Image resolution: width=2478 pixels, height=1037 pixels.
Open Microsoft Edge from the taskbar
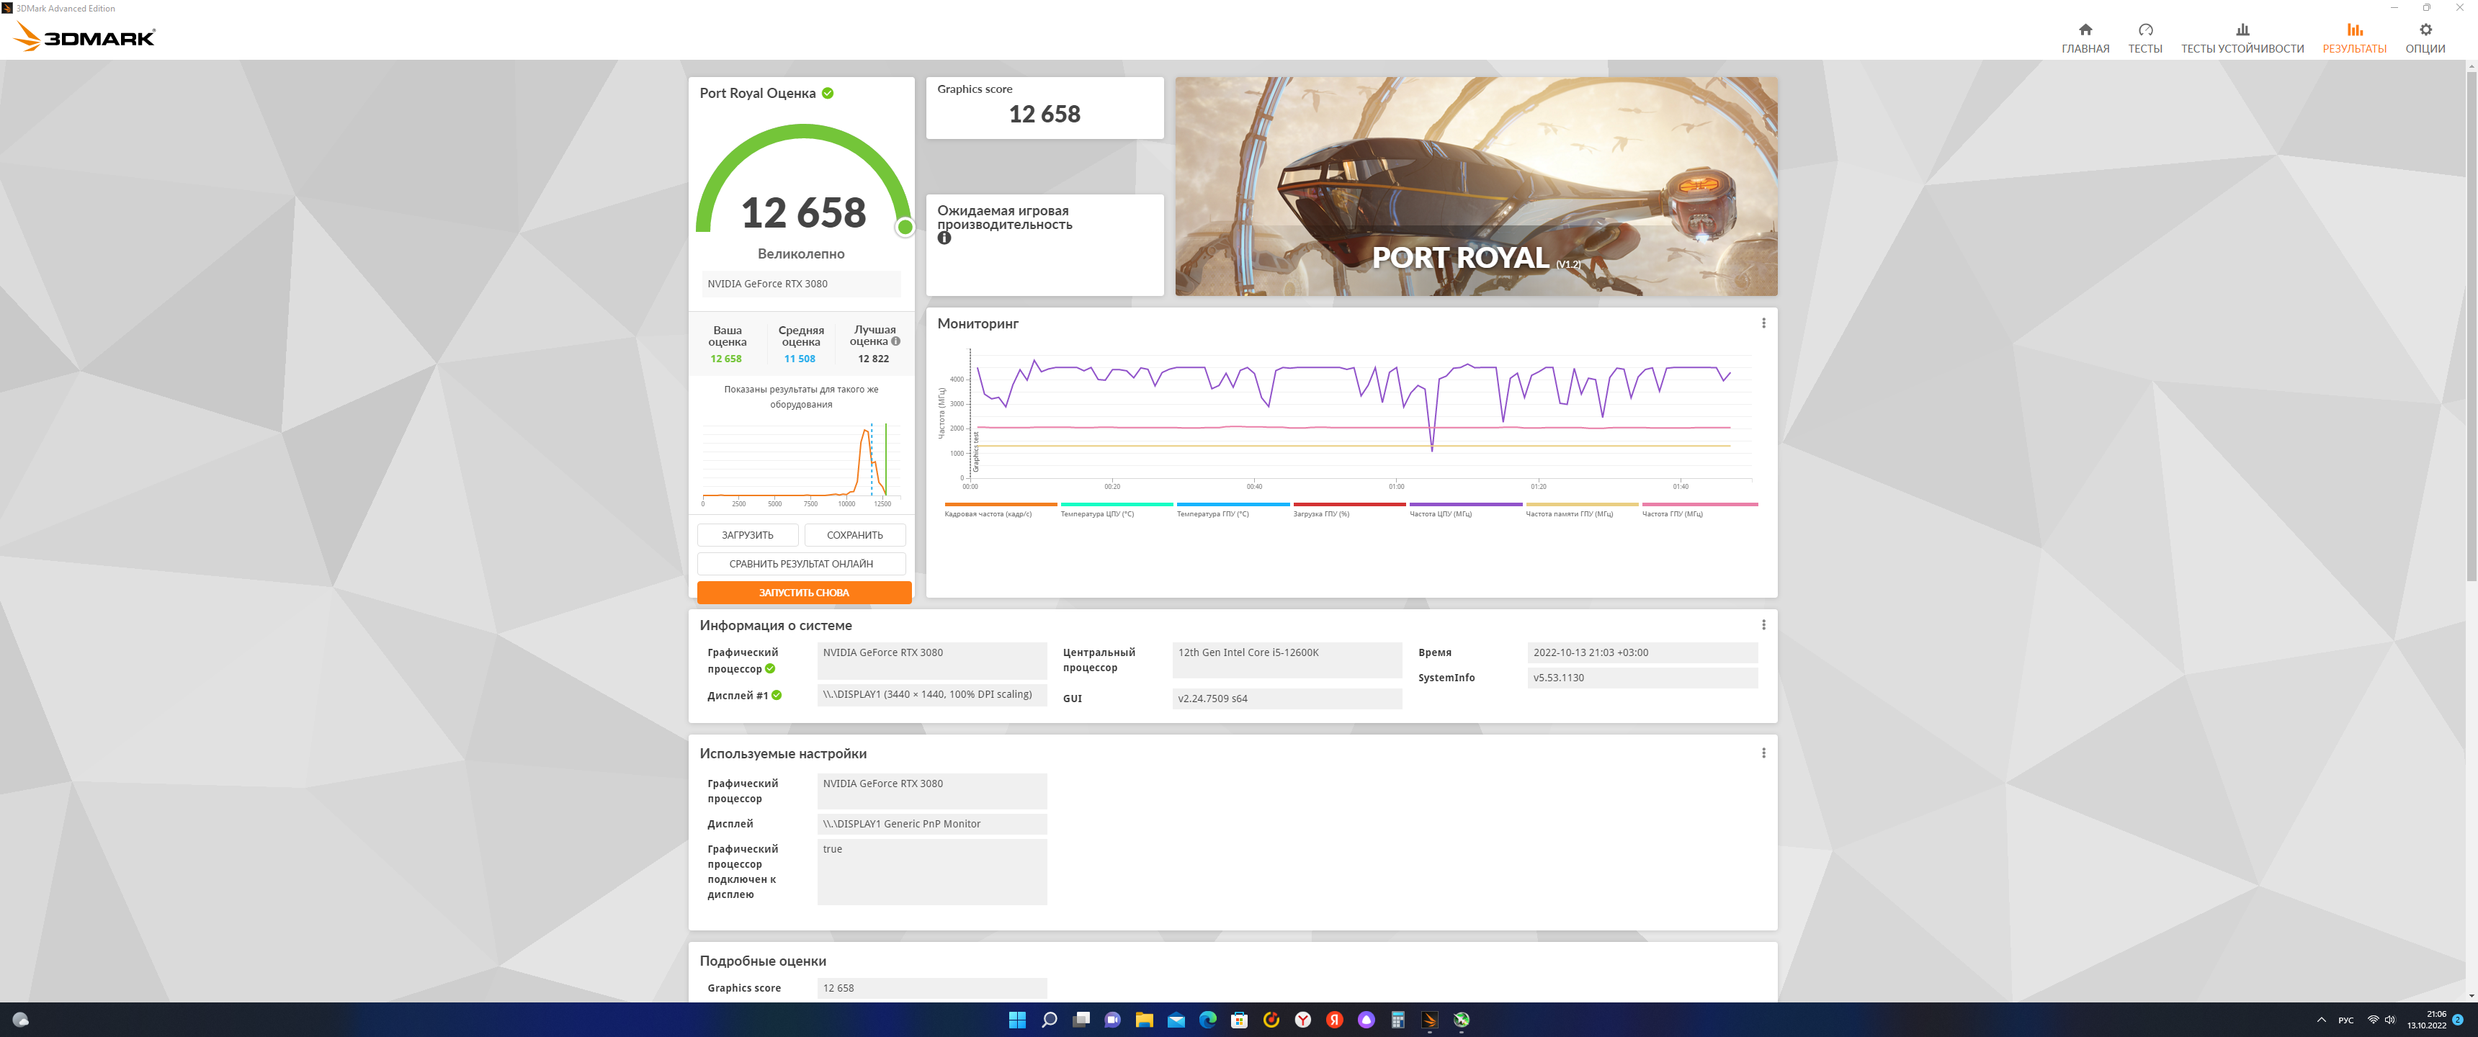click(x=1207, y=1020)
